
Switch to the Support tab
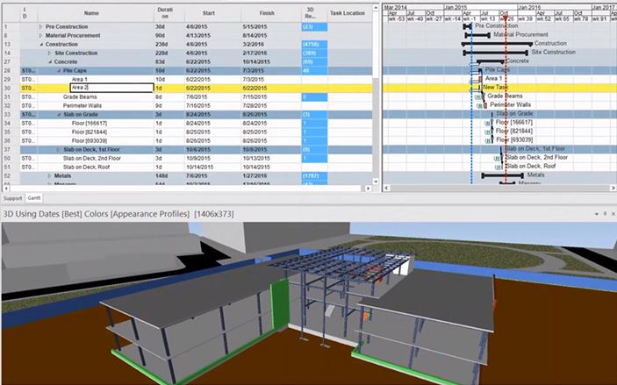[12, 198]
